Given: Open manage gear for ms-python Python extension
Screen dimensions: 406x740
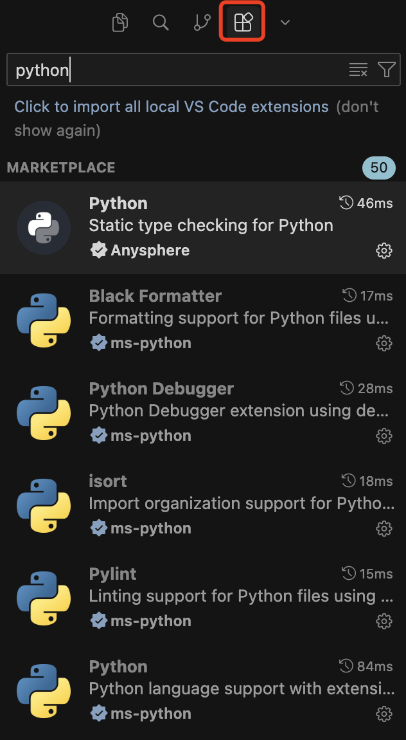Looking at the screenshot, I should tap(384, 713).
